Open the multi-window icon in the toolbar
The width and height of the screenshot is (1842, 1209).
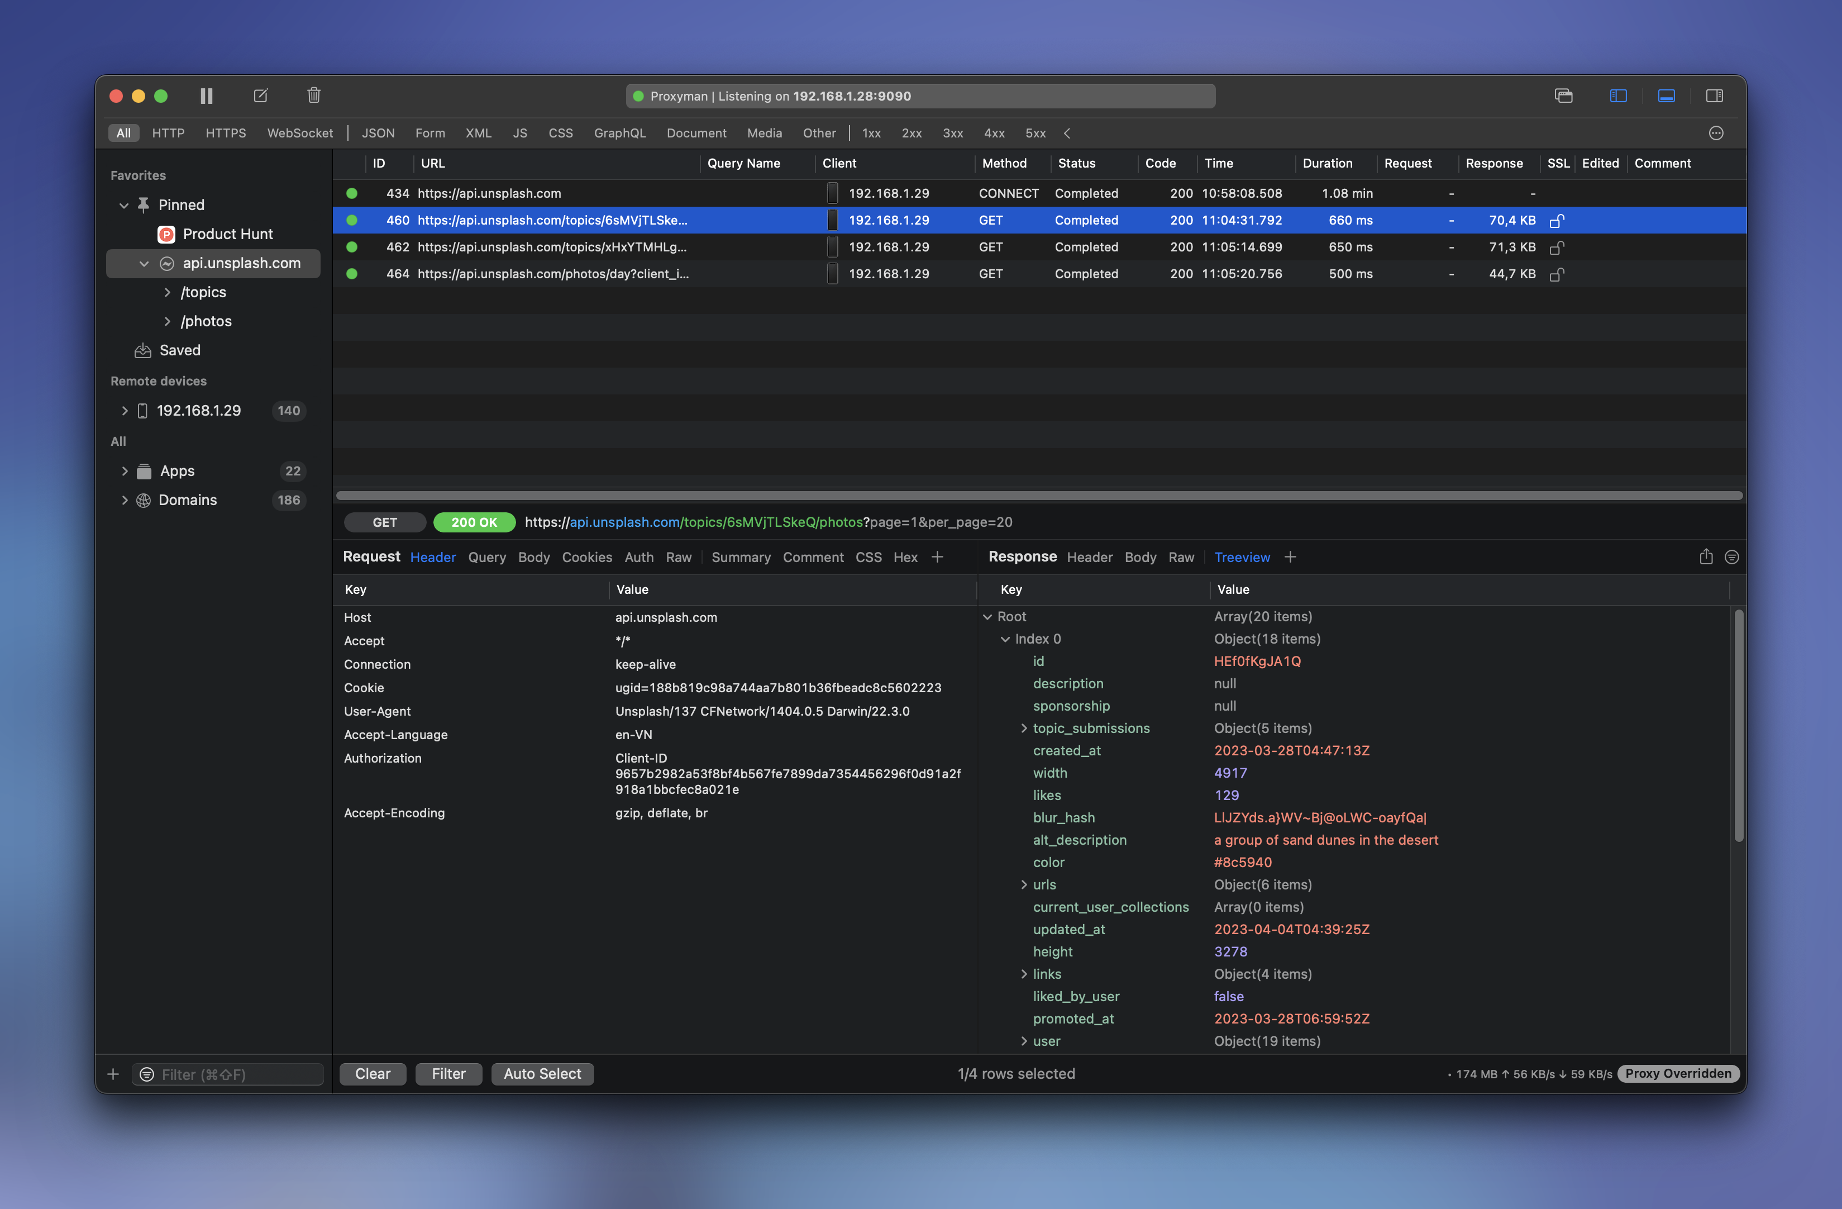click(x=1563, y=96)
